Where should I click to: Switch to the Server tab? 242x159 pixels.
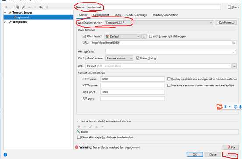83,15
